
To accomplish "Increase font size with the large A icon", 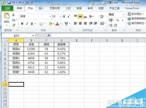I will tap(64, 16).
